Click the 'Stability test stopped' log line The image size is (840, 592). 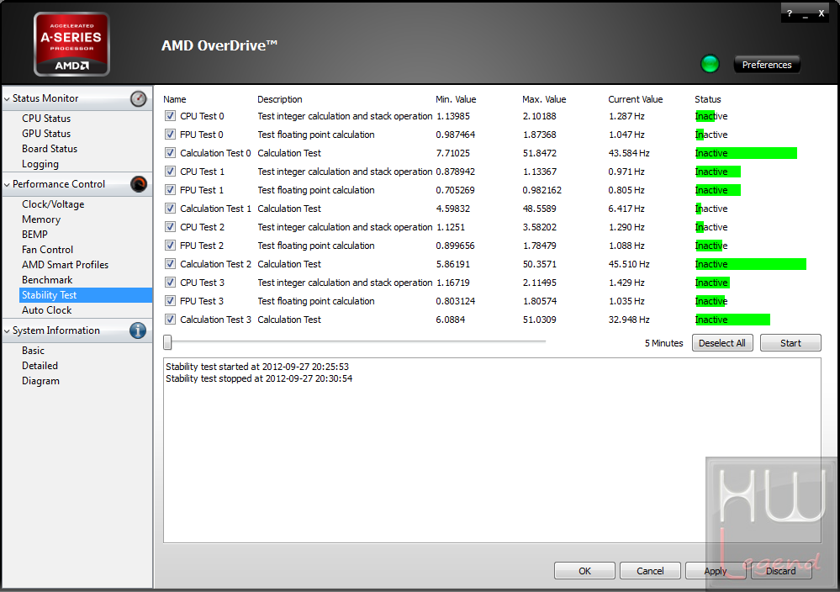(x=259, y=378)
